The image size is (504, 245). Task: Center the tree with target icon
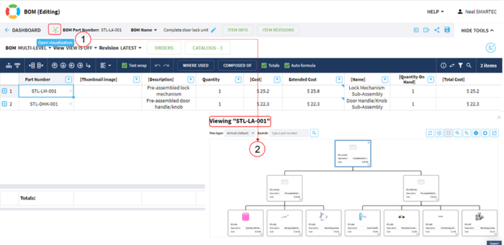439,133
